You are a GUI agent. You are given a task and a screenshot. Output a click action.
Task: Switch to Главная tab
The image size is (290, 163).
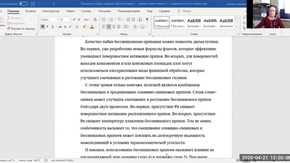coord(13,11)
